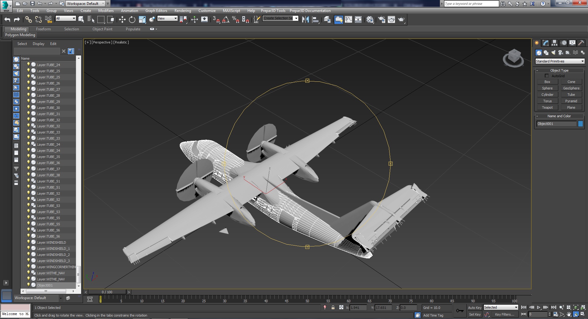Open the Modifiers menu
The image size is (588, 319).
106,11
